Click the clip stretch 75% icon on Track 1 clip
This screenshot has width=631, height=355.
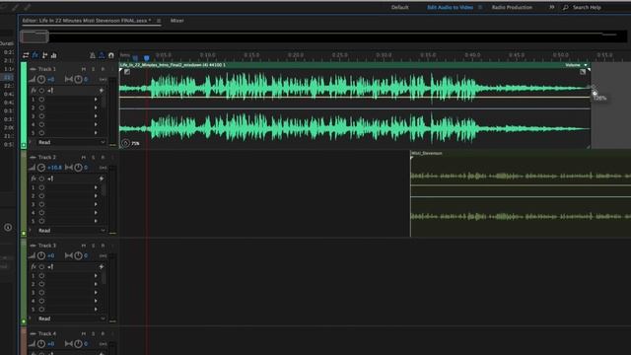point(125,143)
